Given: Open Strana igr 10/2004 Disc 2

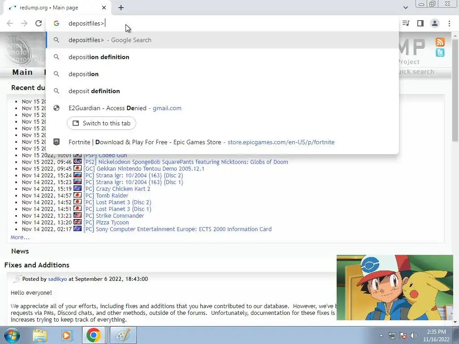Looking at the screenshot, I should (x=133, y=175).
